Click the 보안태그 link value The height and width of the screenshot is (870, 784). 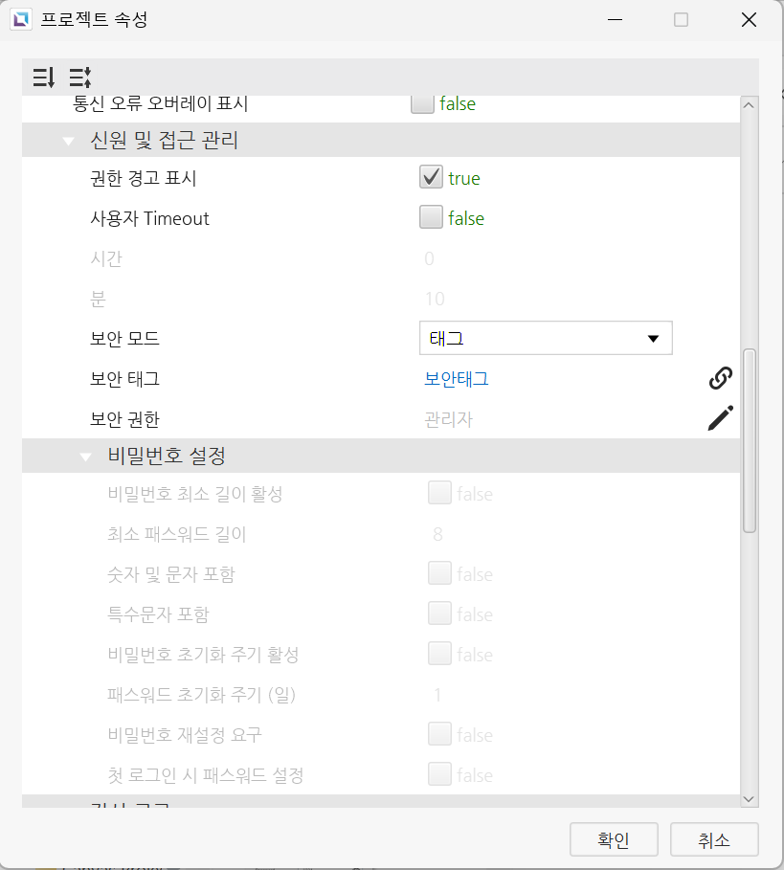tap(456, 378)
